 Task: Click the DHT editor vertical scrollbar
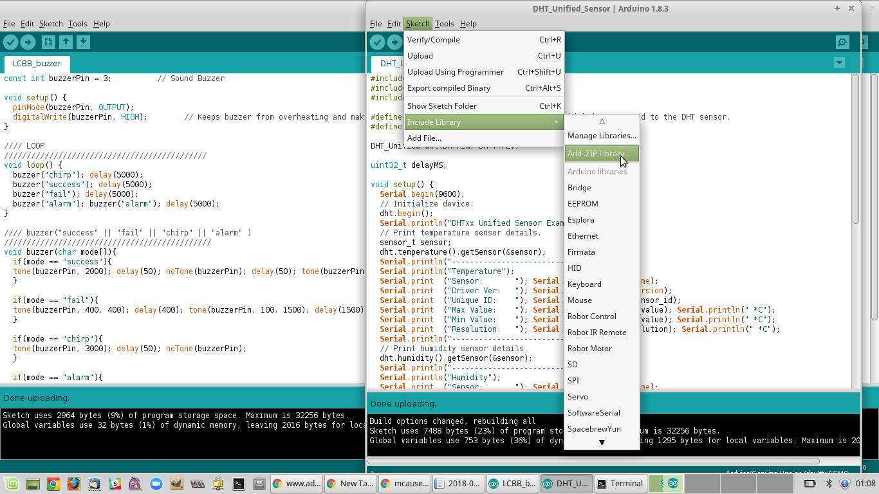tap(855, 148)
